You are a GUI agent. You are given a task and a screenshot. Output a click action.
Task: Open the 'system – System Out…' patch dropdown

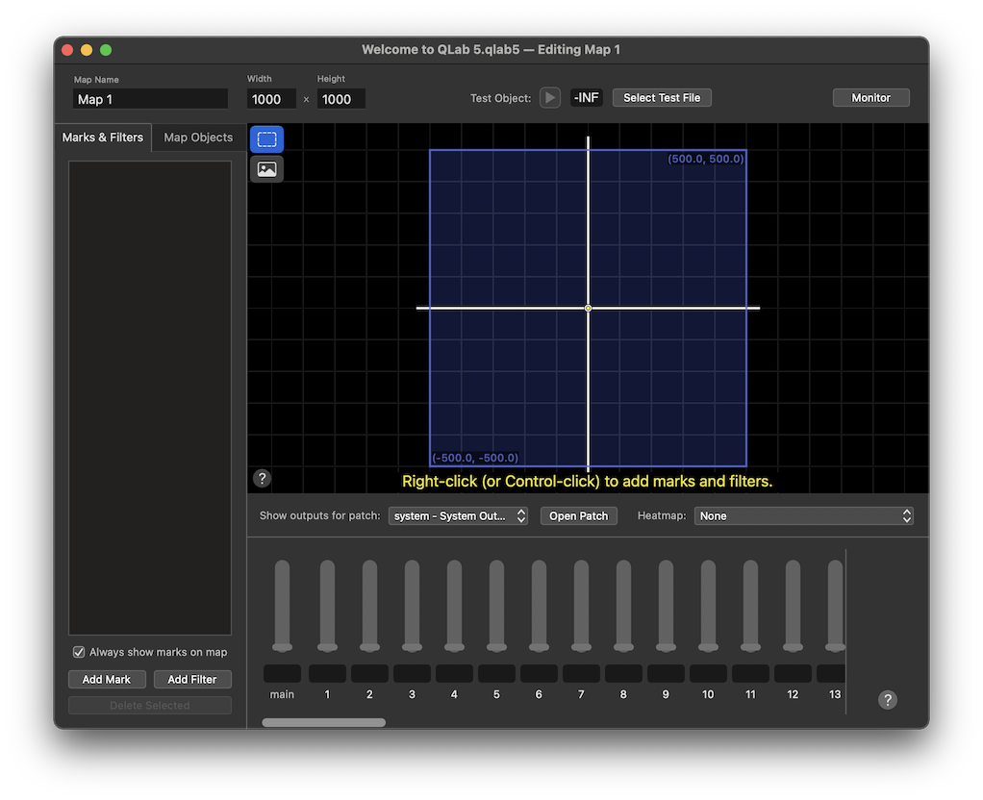(x=458, y=515)
